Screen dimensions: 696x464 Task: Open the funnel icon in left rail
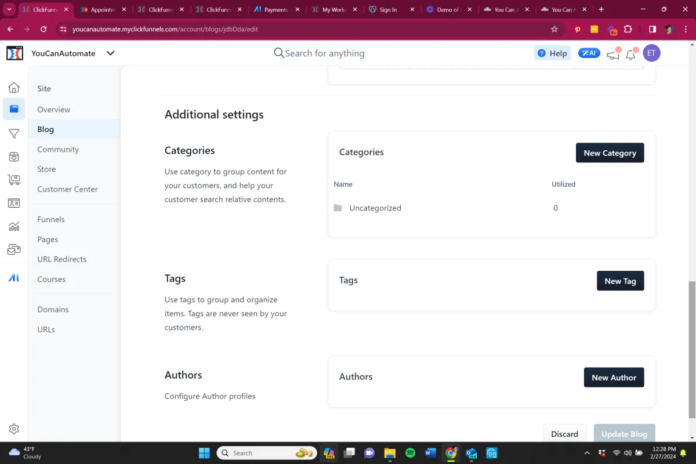(14, 133)
